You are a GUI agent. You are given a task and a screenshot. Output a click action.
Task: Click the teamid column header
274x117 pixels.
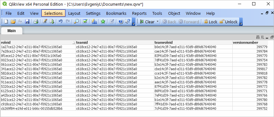pos(115,42)
